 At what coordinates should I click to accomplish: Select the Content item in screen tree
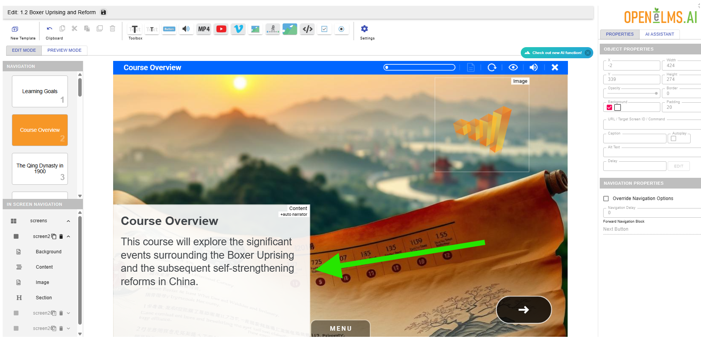coord(44,267)
